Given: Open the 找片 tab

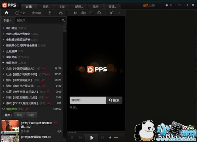Looking at the screenshot, I should pyautogui.click(x=96, y=7).
